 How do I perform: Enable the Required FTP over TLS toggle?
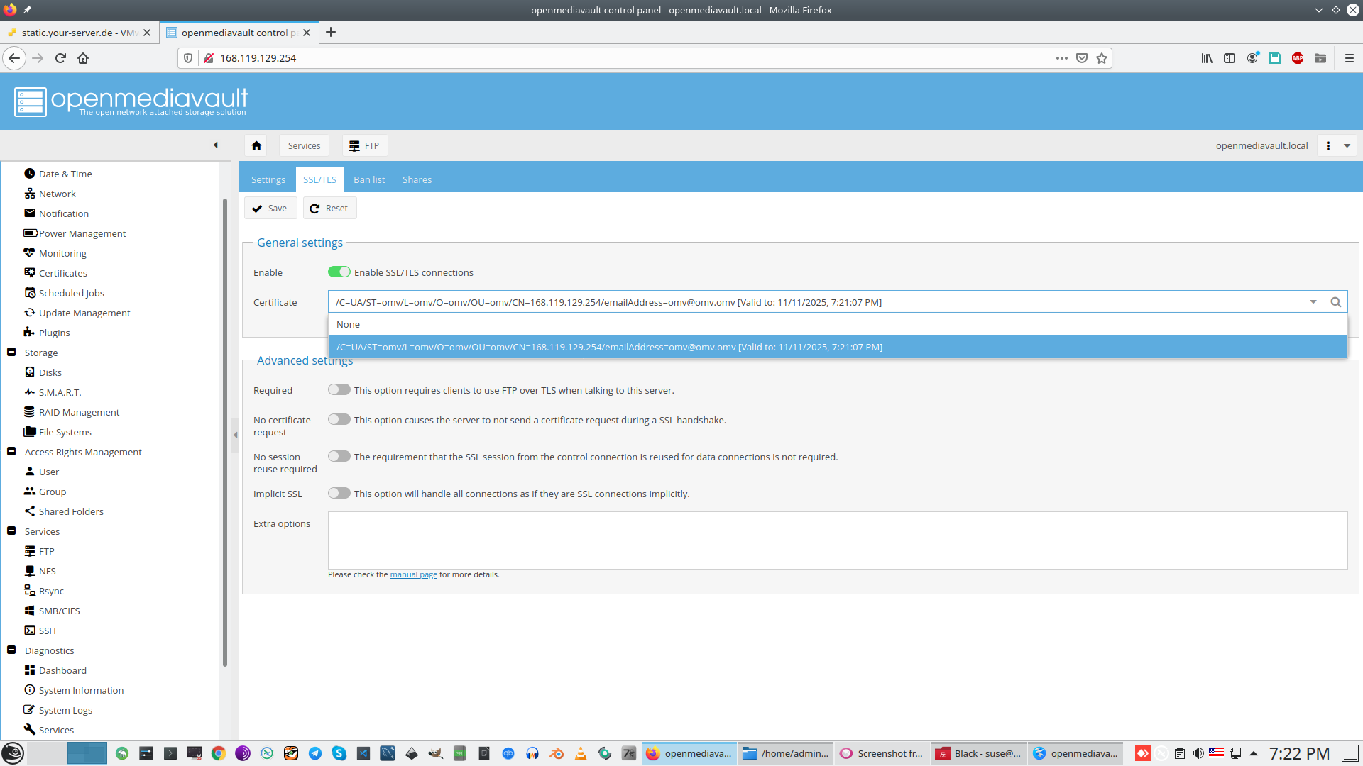[339, 390]
